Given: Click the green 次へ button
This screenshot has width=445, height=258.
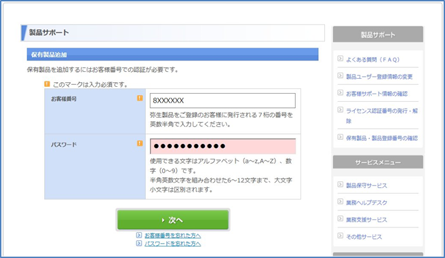Looking at the screenshot, I should click(173, 220).
